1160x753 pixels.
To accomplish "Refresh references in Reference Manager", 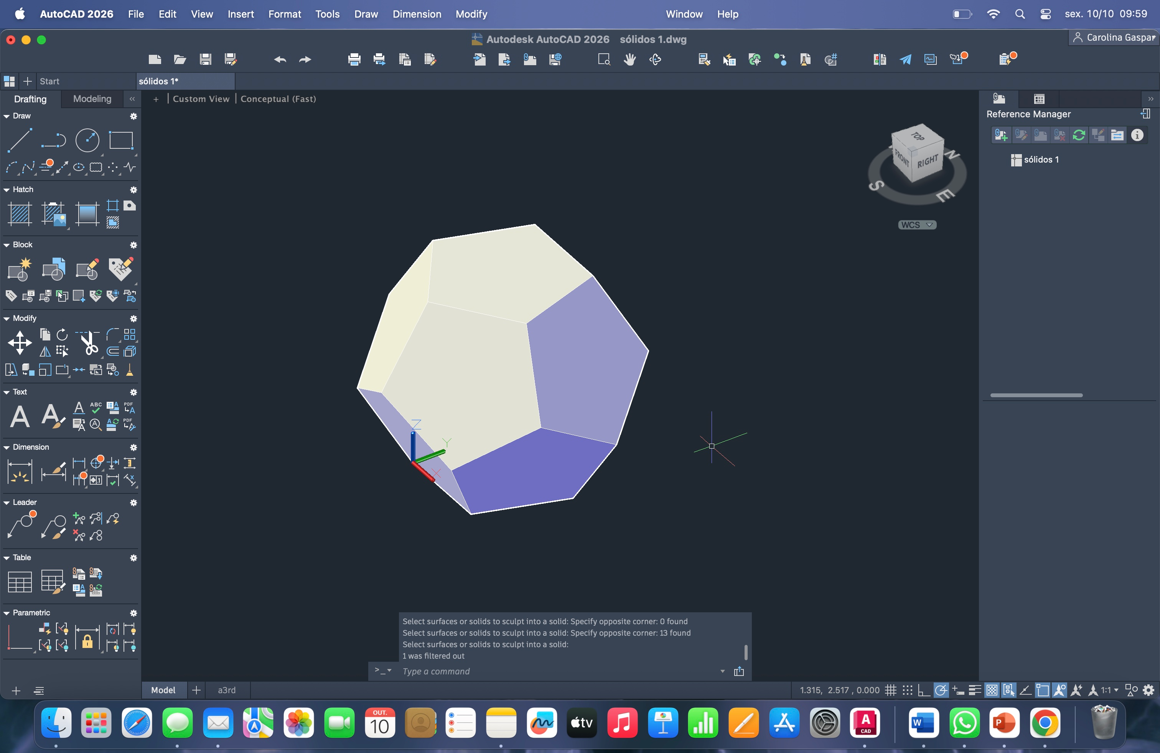I will (1079, 135).
